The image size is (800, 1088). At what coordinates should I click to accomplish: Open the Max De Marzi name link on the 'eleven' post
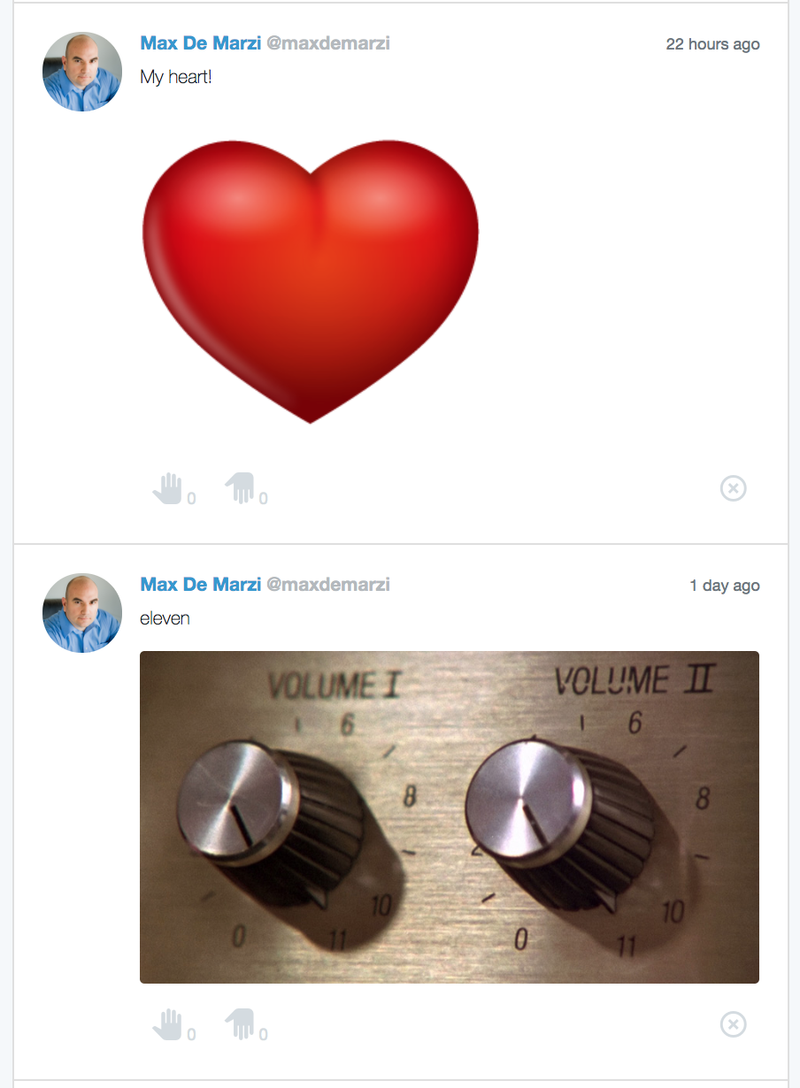pos(200,585)
